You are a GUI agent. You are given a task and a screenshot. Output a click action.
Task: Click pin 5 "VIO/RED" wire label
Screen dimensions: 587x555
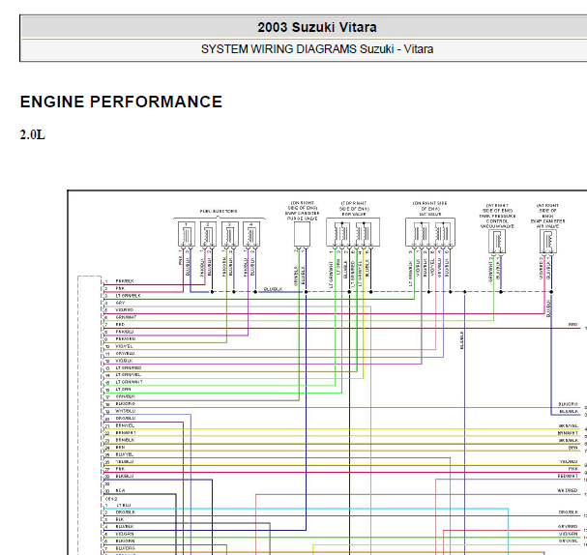125,309
